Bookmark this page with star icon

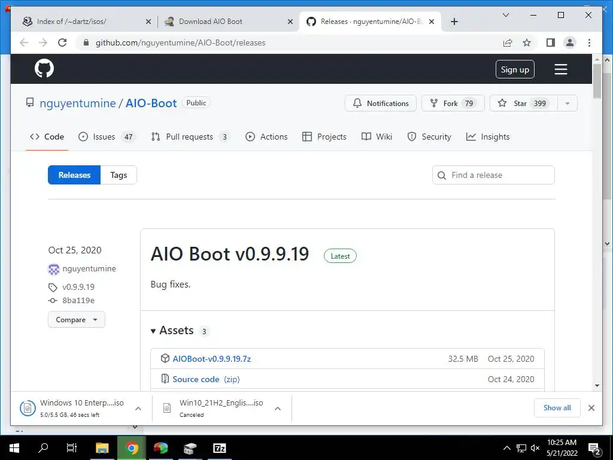coord(527,43)
